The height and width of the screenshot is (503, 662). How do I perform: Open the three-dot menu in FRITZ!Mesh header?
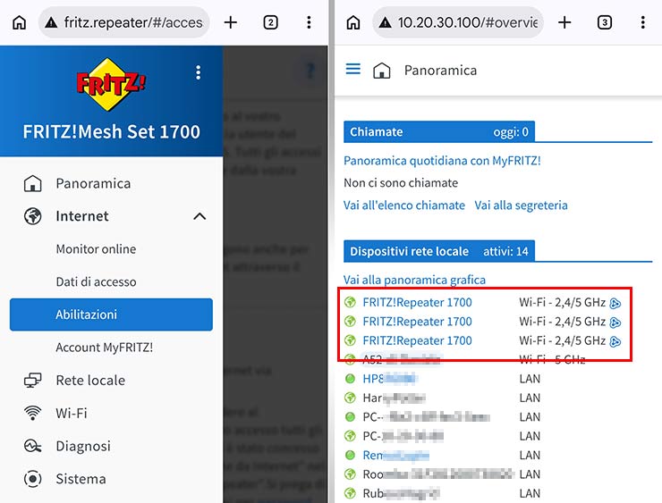tap(199, 73)
